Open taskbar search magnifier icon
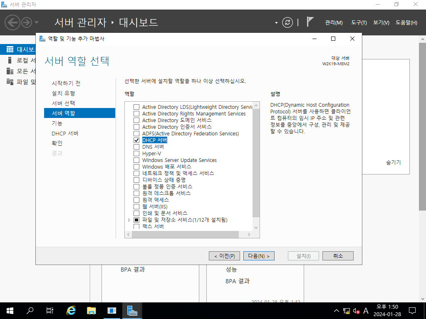Viewport: 426px width, 319px height. pos(30,310)
